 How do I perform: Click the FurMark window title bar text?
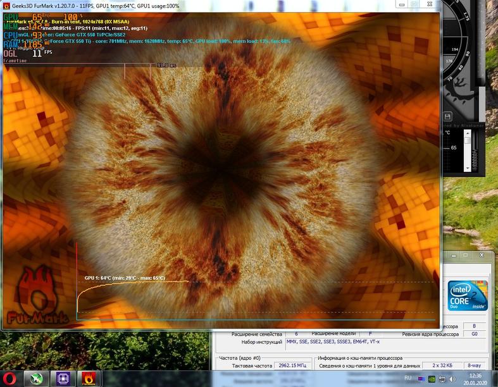96,6
